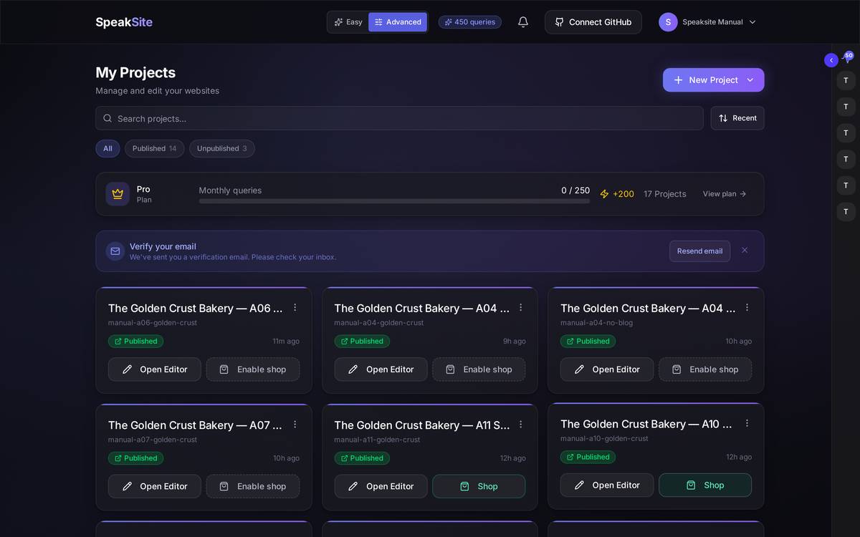Viewport: 860px width, 537px height.
Task: Click Connect GitHub button
Action: pyautogui.click(x=593, y=22)
